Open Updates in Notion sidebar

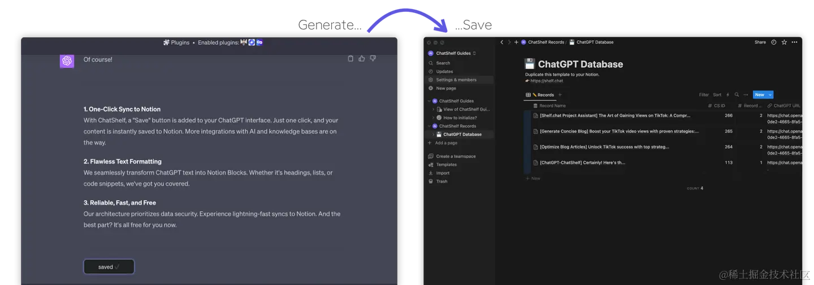[x=440, y=71]
